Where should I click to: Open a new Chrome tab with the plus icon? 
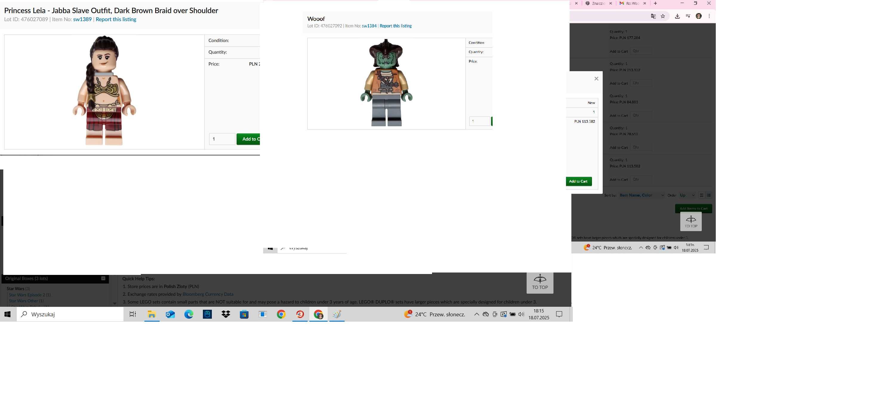coord(655,3)
